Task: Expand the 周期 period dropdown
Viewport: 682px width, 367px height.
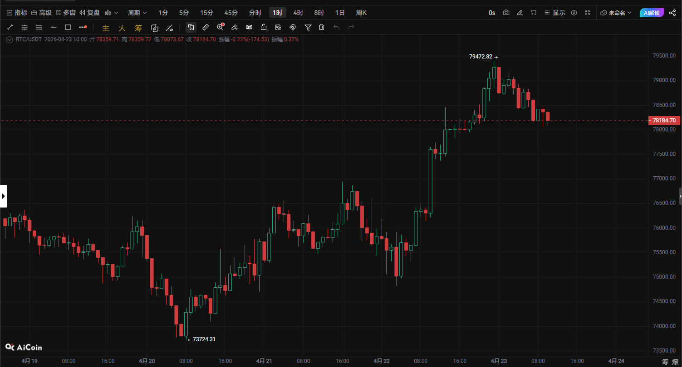Action: pos(137,13)
